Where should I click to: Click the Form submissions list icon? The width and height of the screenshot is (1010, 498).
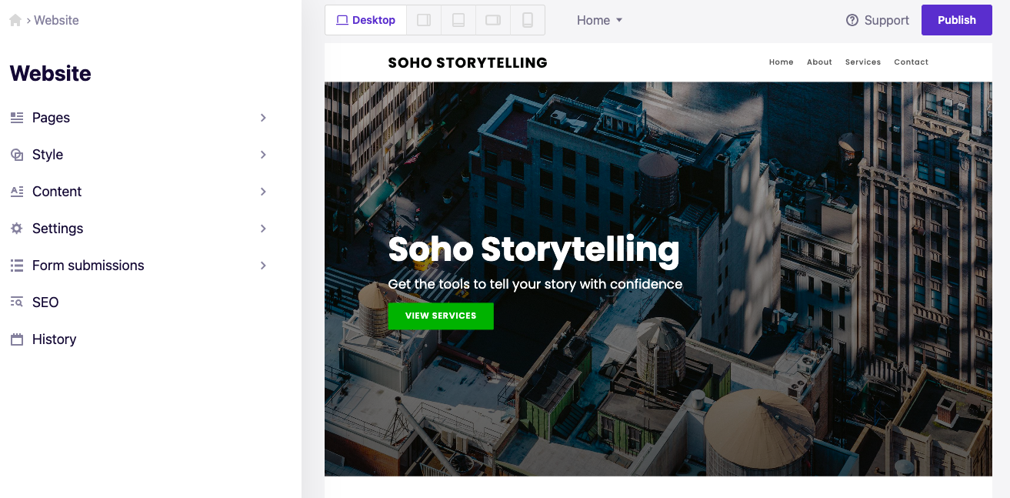pyautogui.click(x=17, y=266)
